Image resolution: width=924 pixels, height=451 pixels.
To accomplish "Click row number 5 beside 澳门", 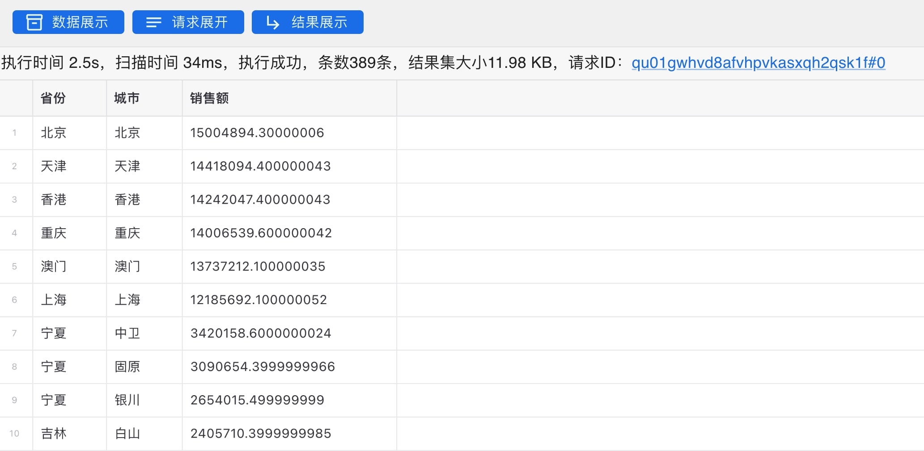I will coord(15,266).
